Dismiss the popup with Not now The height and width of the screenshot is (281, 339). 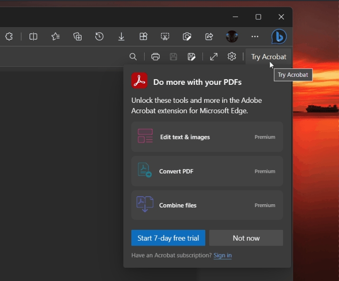(x=246, y=238)
